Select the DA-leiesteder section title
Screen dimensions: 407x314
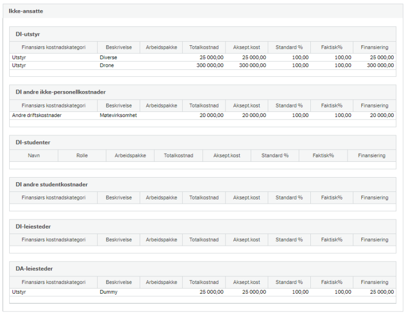point(34,269)
